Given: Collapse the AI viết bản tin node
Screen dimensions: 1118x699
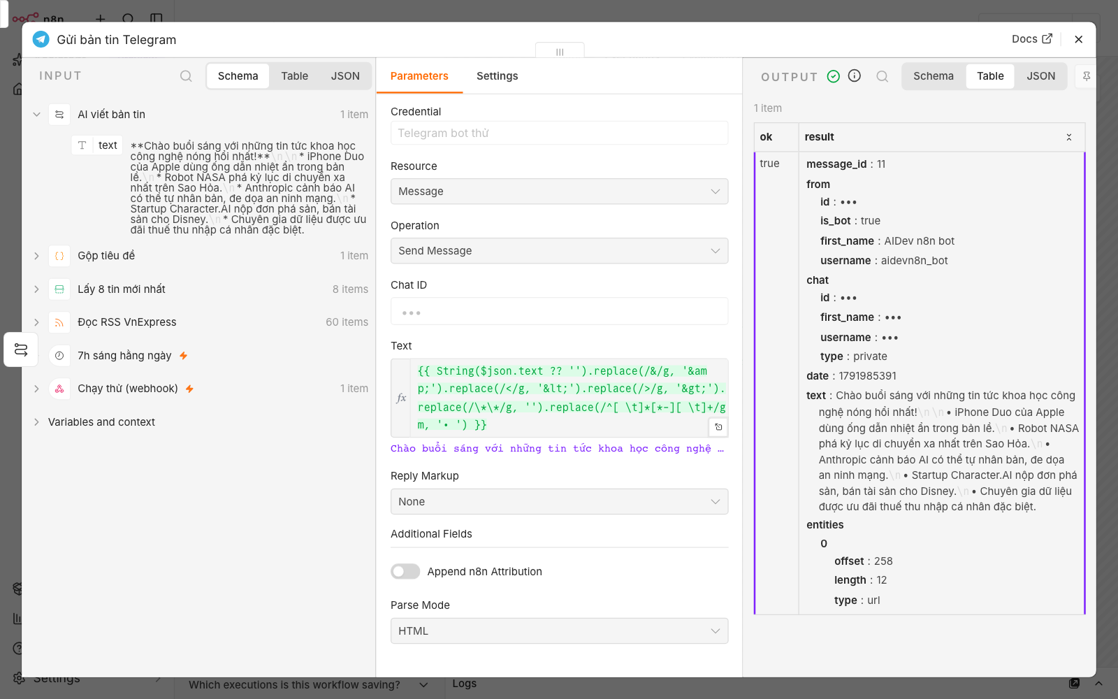Looking at the screenshot, I should 36,115.
